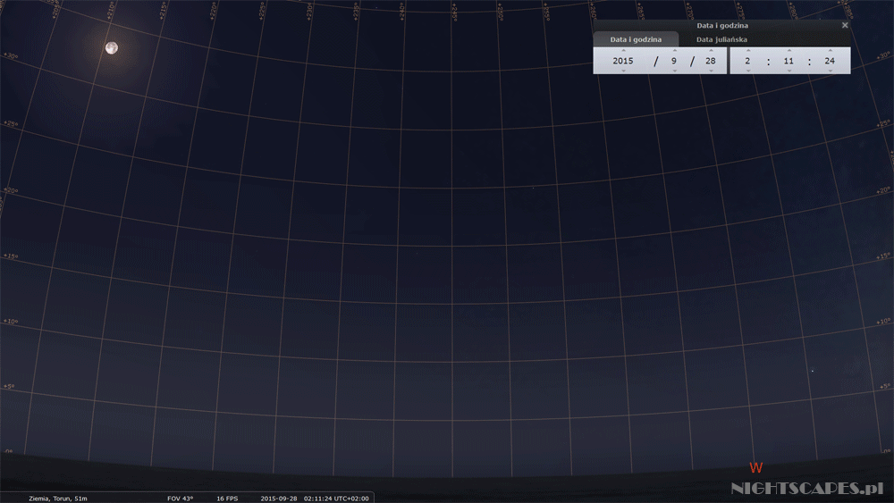Select the Data i godzina tab
Screen dimensions: 894x503
[636, 39]
